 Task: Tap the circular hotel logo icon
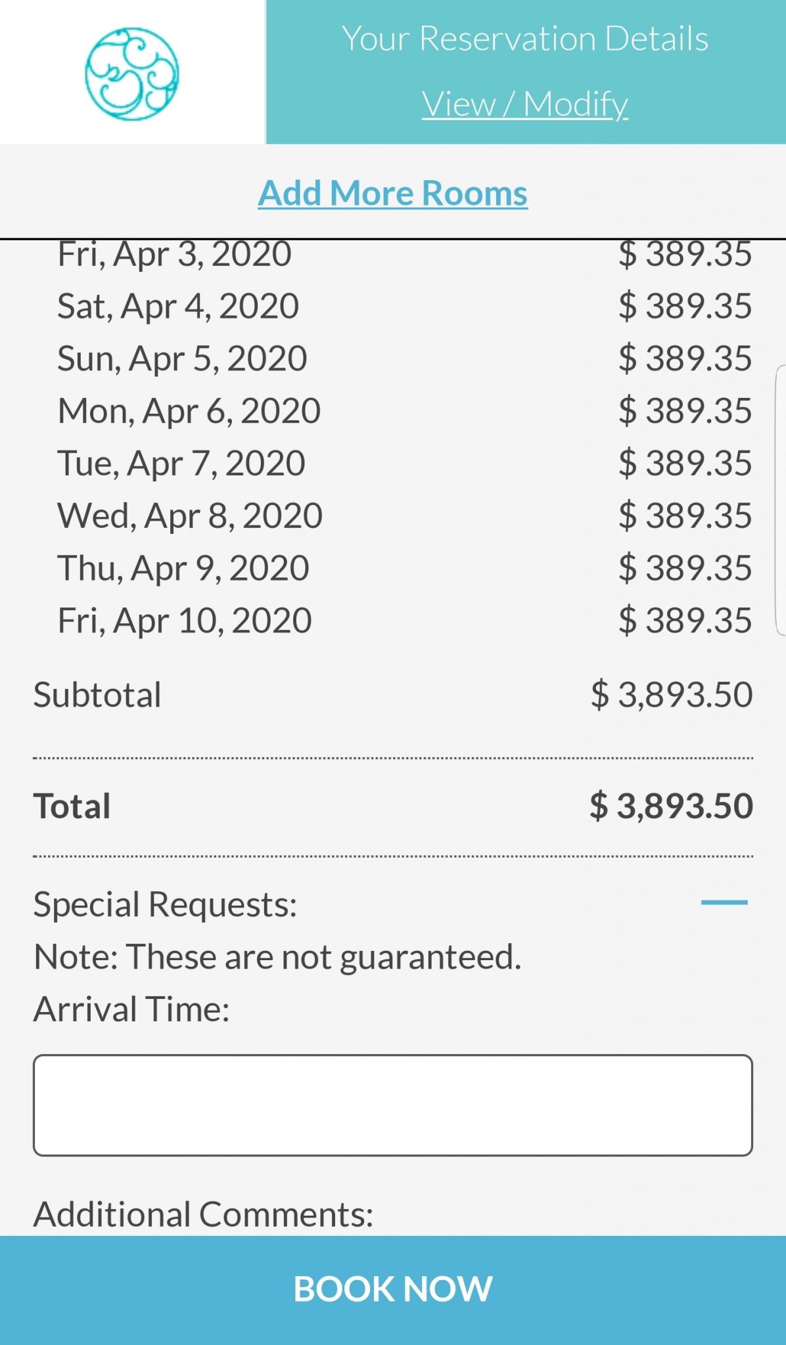pos(131,74)
